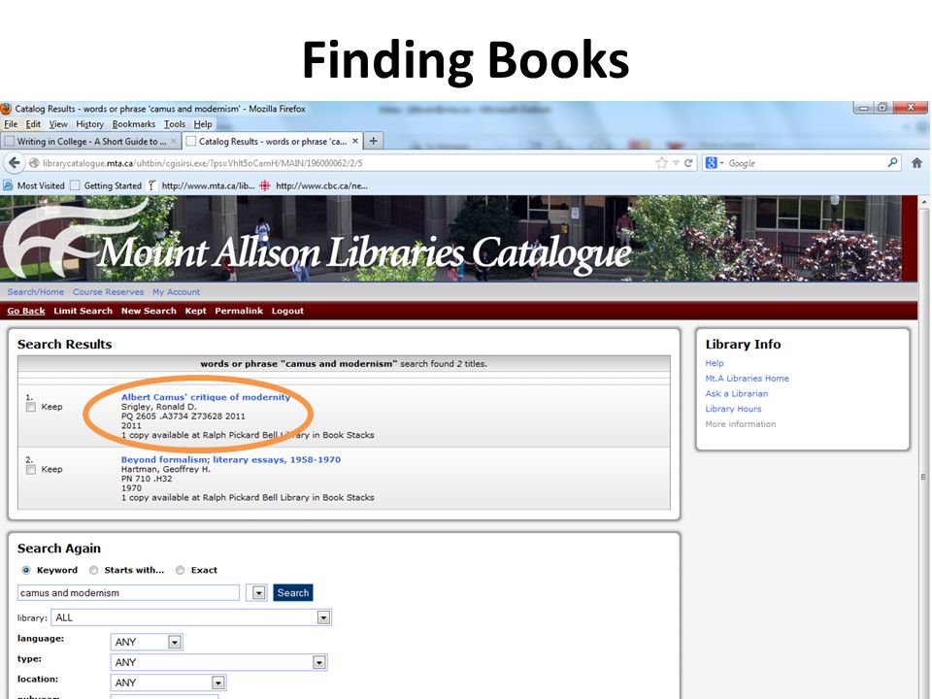The image size is (932, 699).
Task: Select the Keyword radio button
Action: coord(25,570)
